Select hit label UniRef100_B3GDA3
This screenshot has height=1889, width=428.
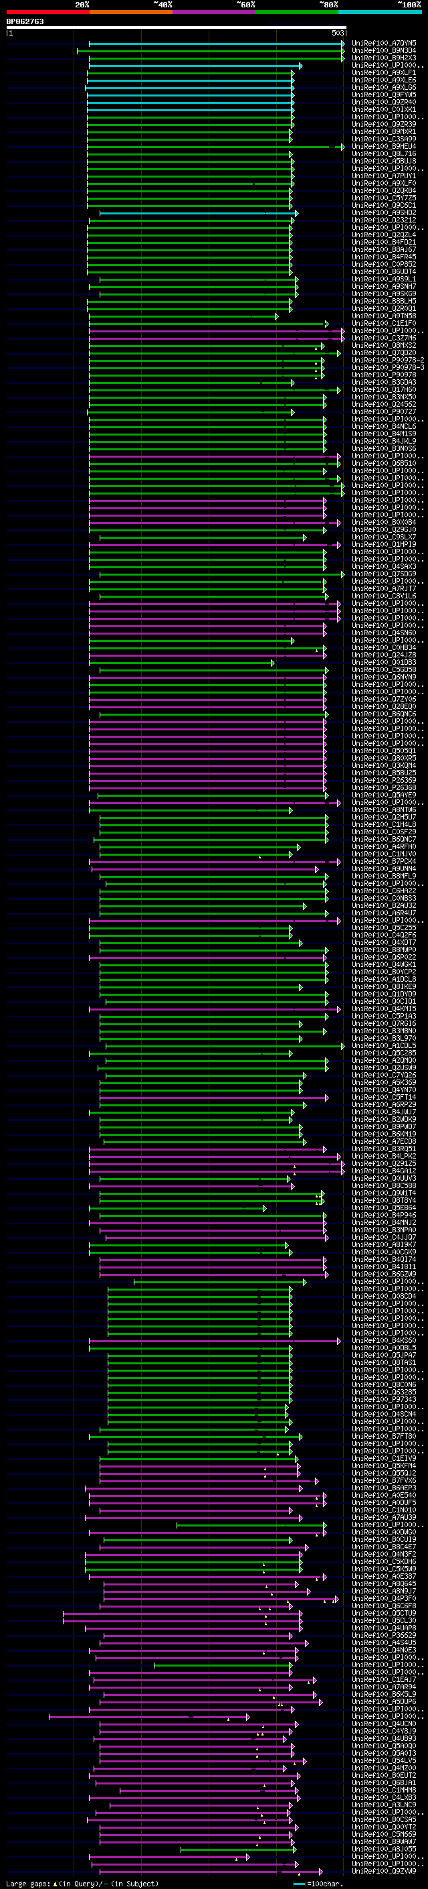[x=384, y=382]
